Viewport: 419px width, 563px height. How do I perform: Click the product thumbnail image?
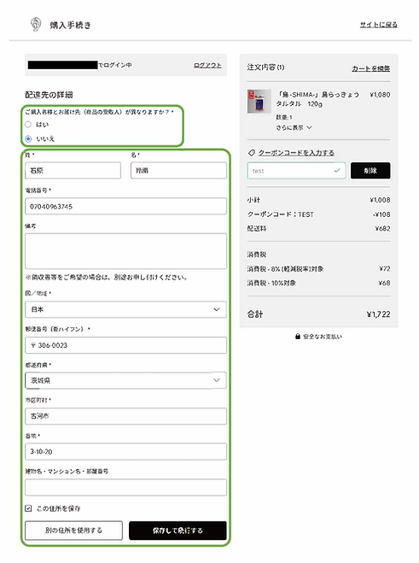coord(259,102)
